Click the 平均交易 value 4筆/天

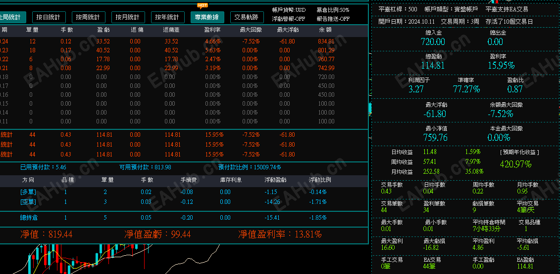click(x=526, y=210)
